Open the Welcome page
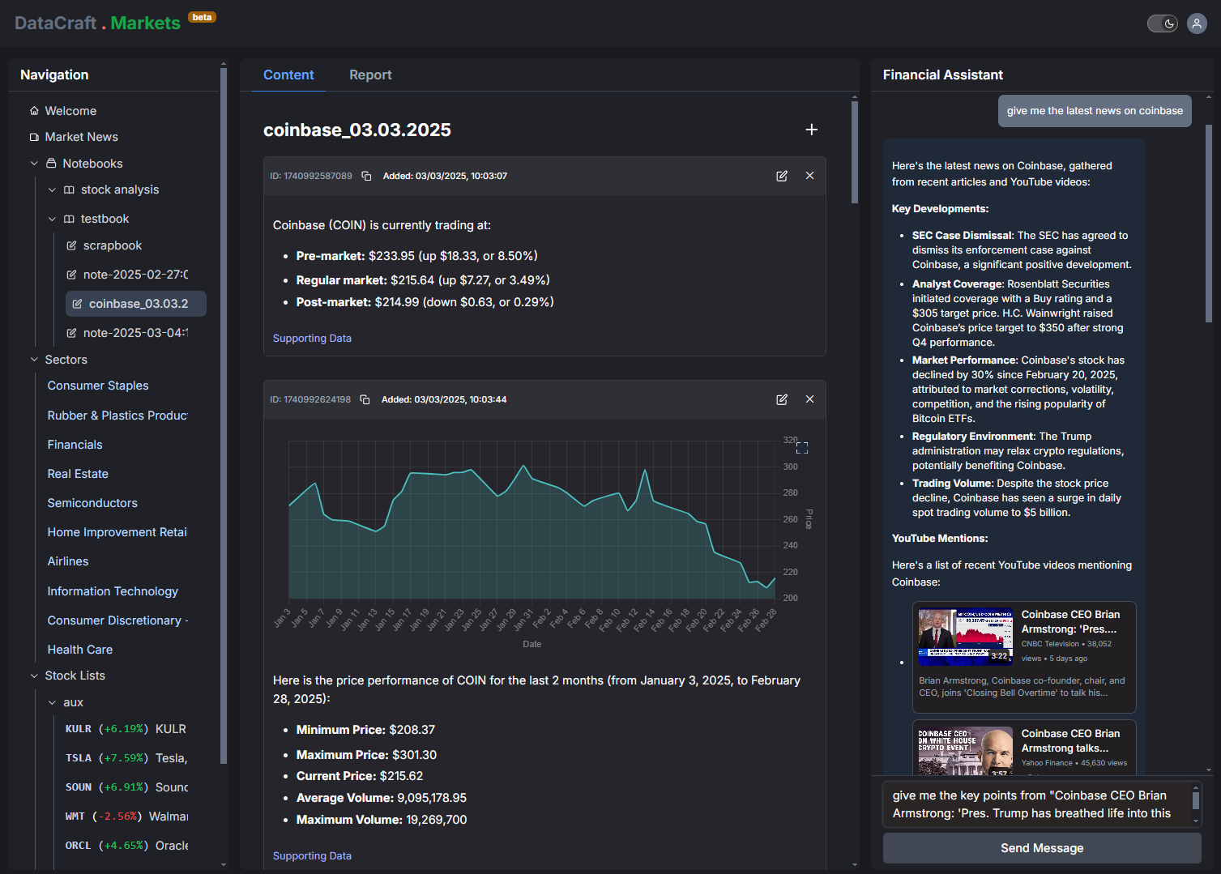Viewport: 1221px width, 874px height. coord(70,111)
